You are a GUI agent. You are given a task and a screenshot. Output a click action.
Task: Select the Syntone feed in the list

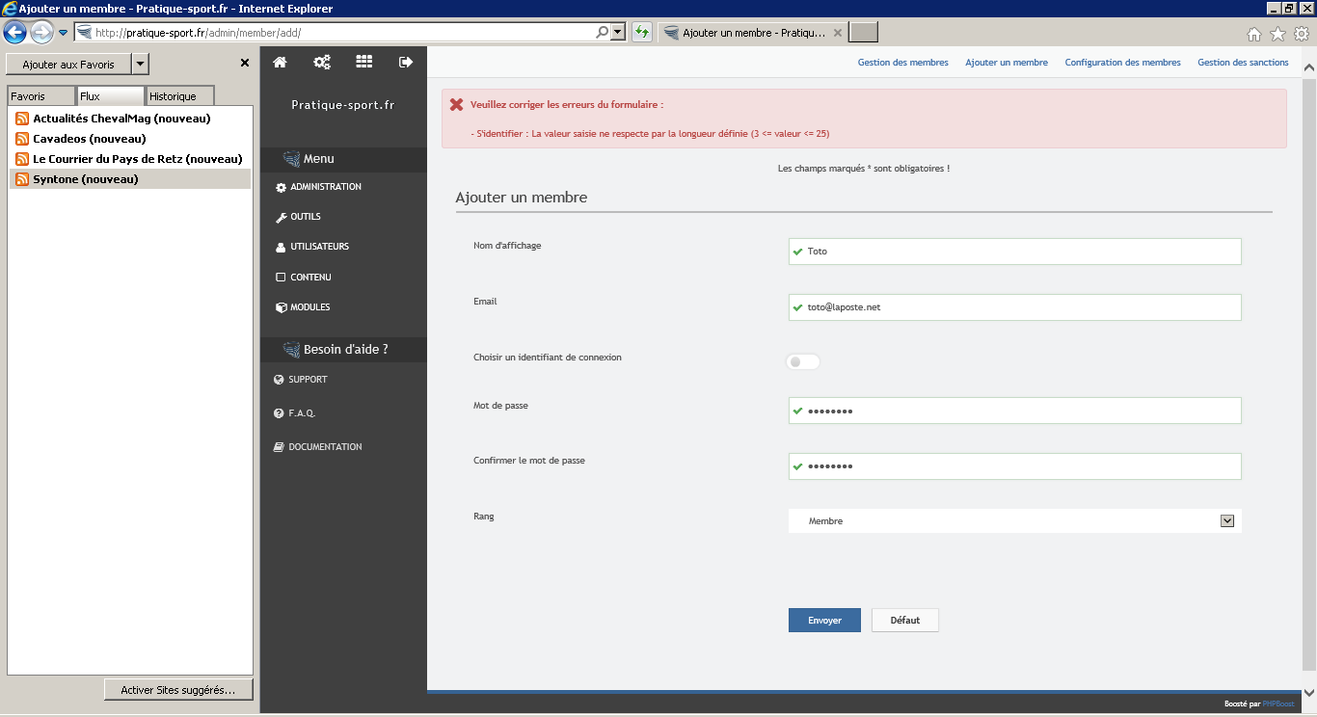tap(86, 179)
